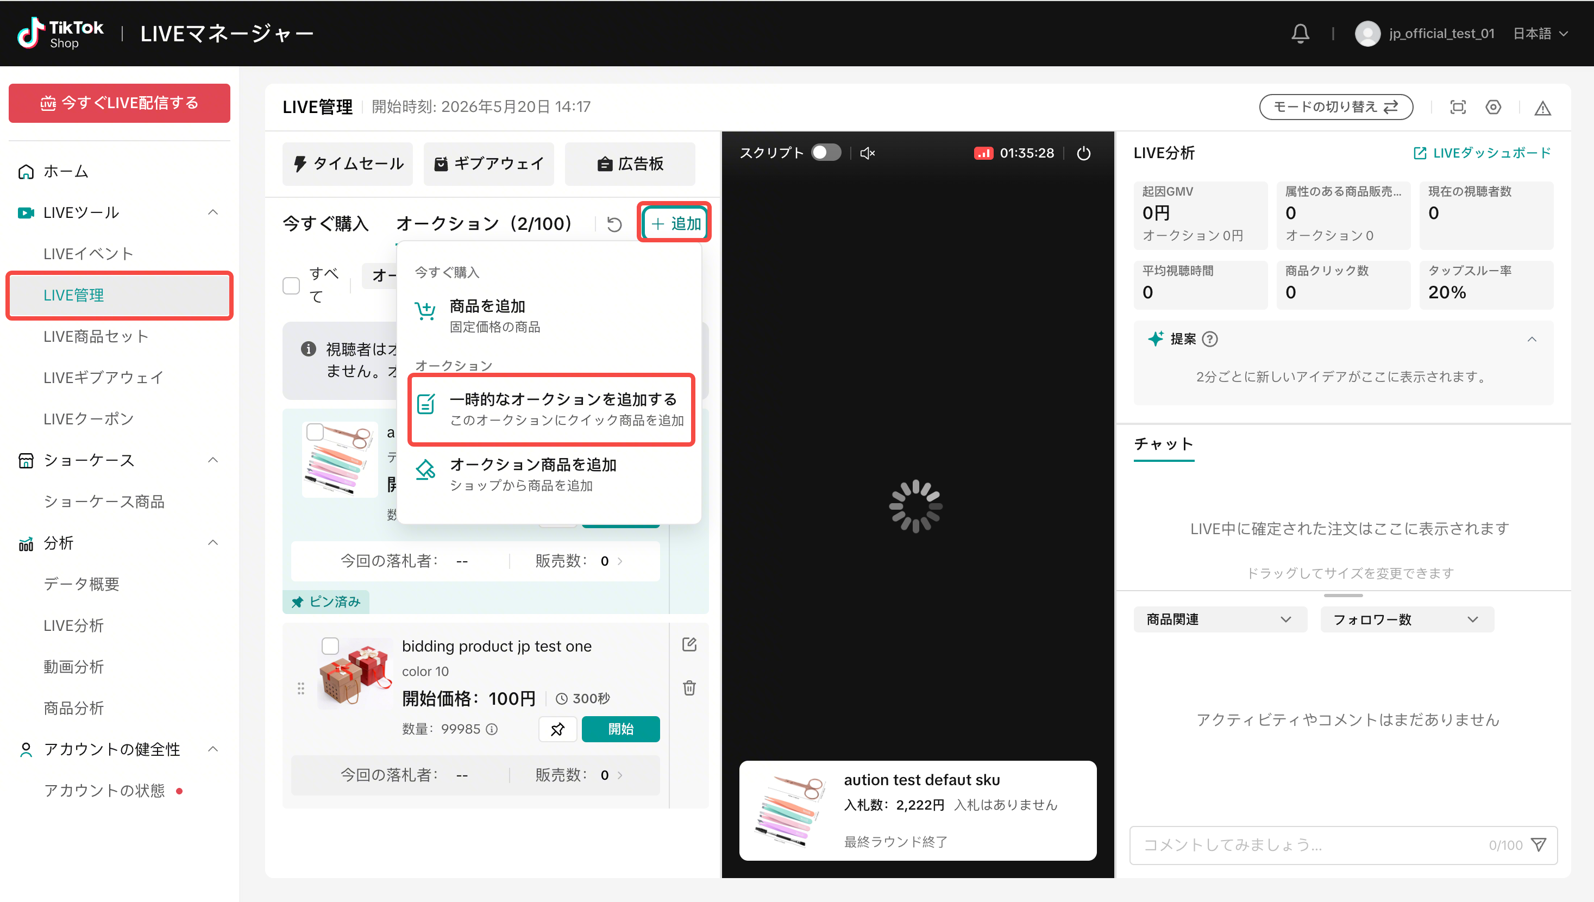Open the 日本語 language dropdown

[x=1540, y=34]
